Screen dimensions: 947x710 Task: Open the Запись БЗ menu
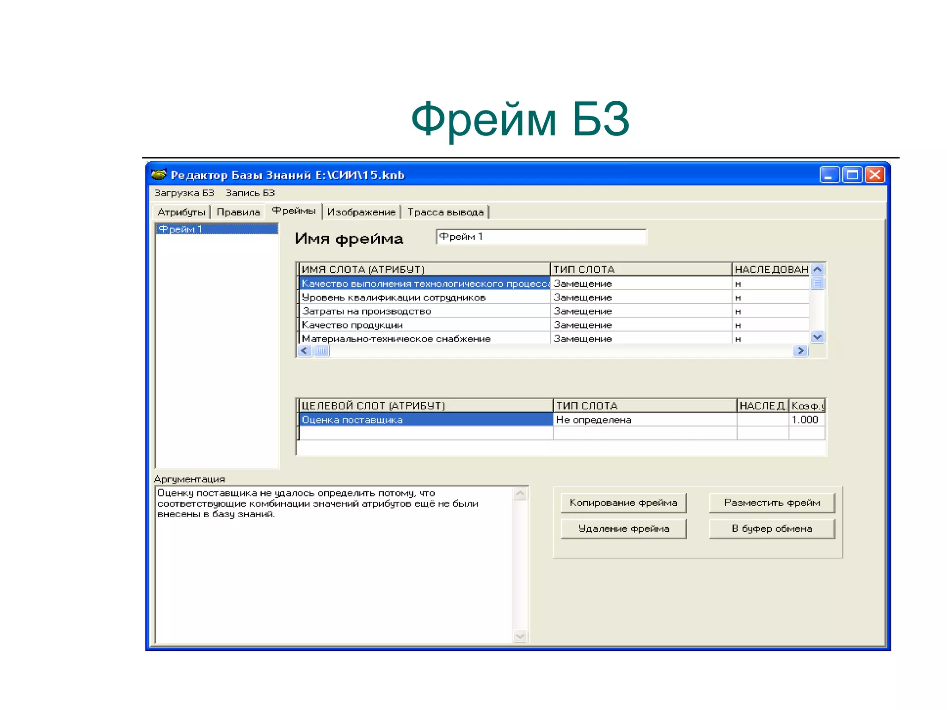(x=250, y=193)
